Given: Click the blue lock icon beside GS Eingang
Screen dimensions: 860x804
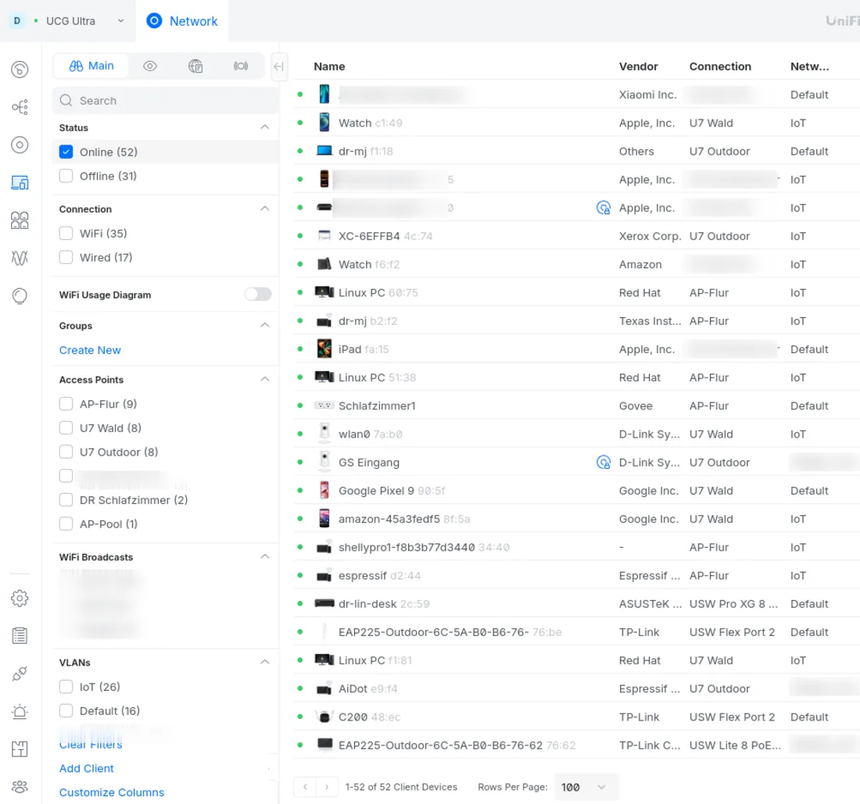Looking at the screenshot, I should coord(604,463).
